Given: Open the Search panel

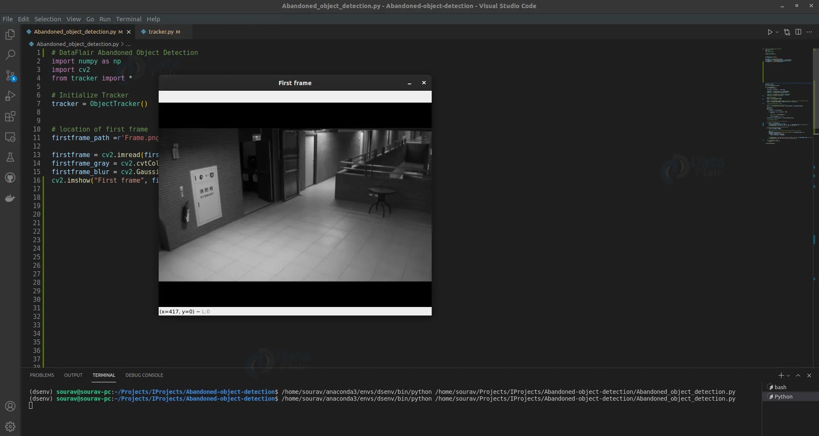Looking at the screenshot, I should click(x=10, y=55).
